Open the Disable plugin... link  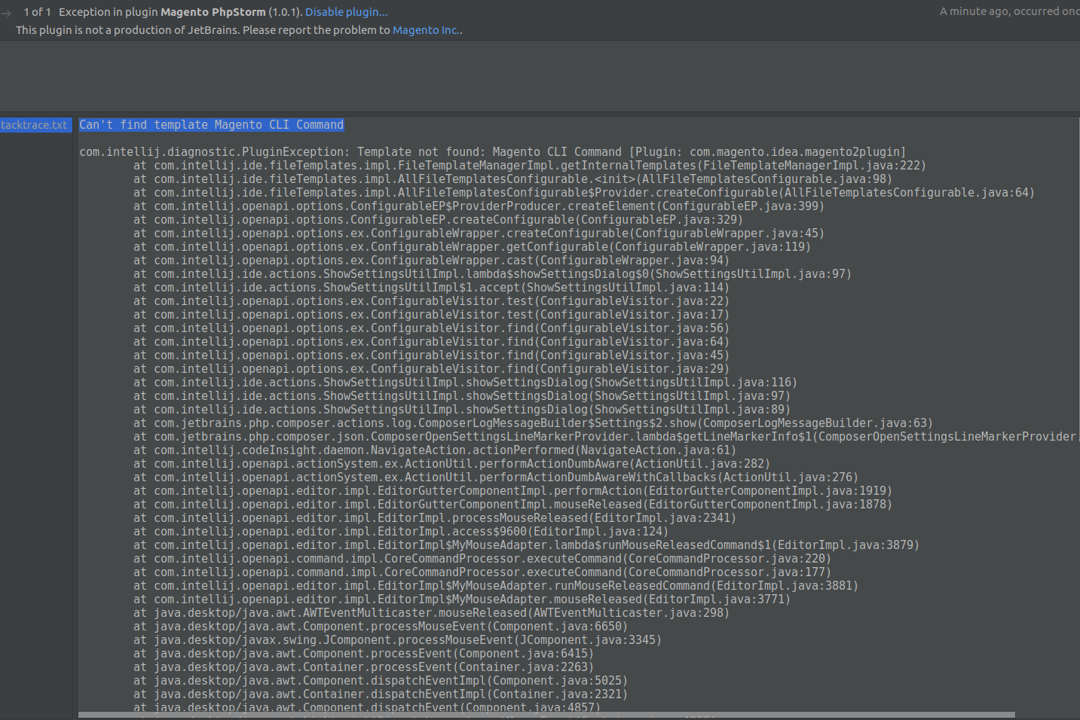pyautogui.click(x=345, y=11)
